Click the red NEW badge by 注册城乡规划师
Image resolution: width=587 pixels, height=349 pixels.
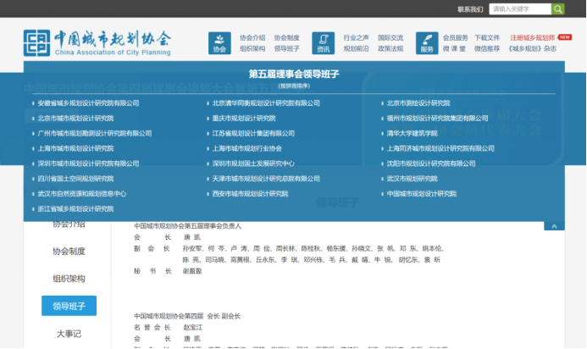click(565, 37)
